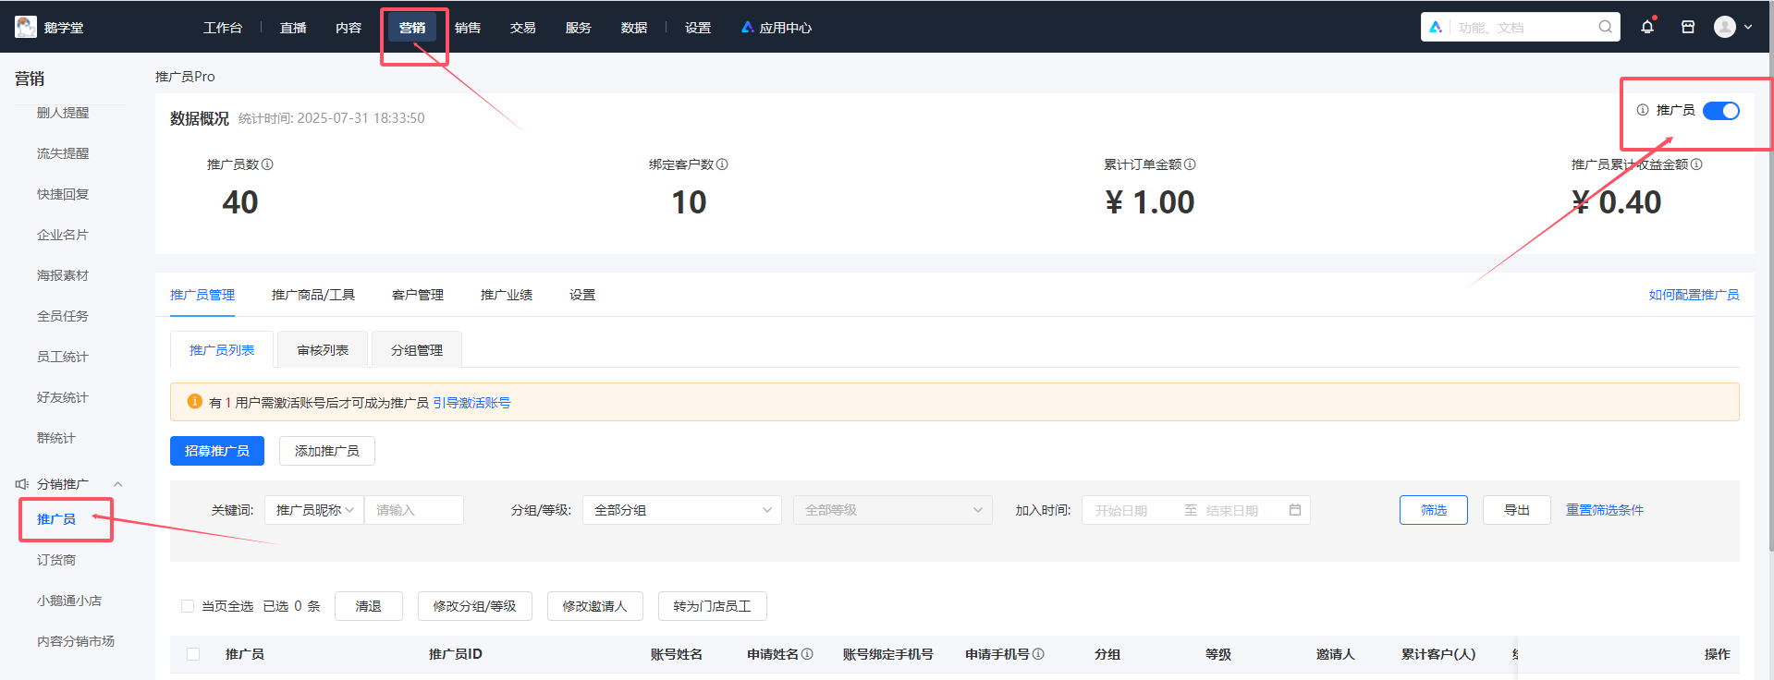This screenshot has height=680, width=1774.
Task: Check the 当页全选 checkbox
Action: (x=188, y=606)
